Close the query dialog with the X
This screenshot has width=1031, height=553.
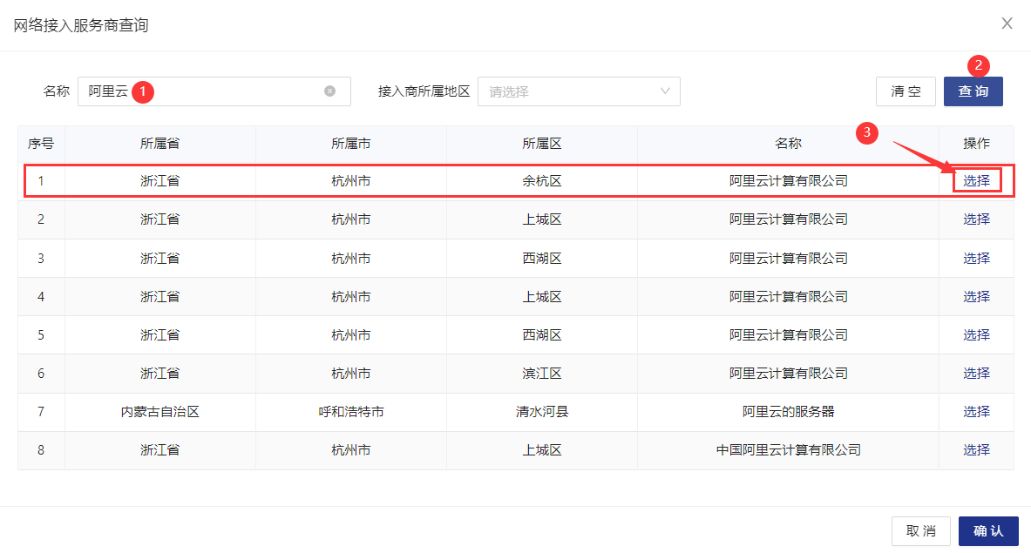point(1007,24)
